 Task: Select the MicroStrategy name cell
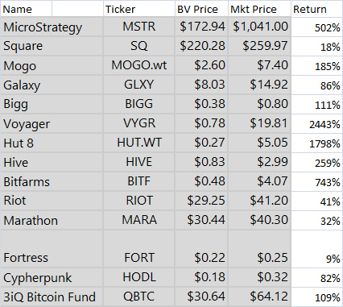(x=52, y=27)
